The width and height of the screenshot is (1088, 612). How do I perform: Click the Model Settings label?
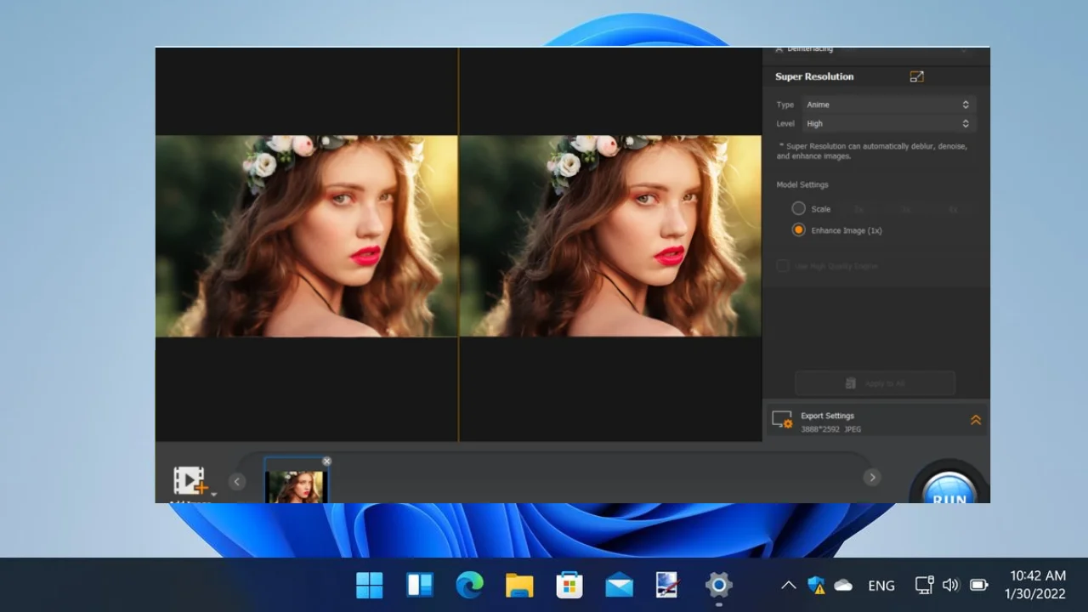tap(802, 184)
